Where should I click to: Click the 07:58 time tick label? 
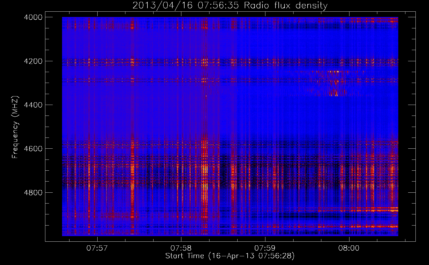point(181,248)
